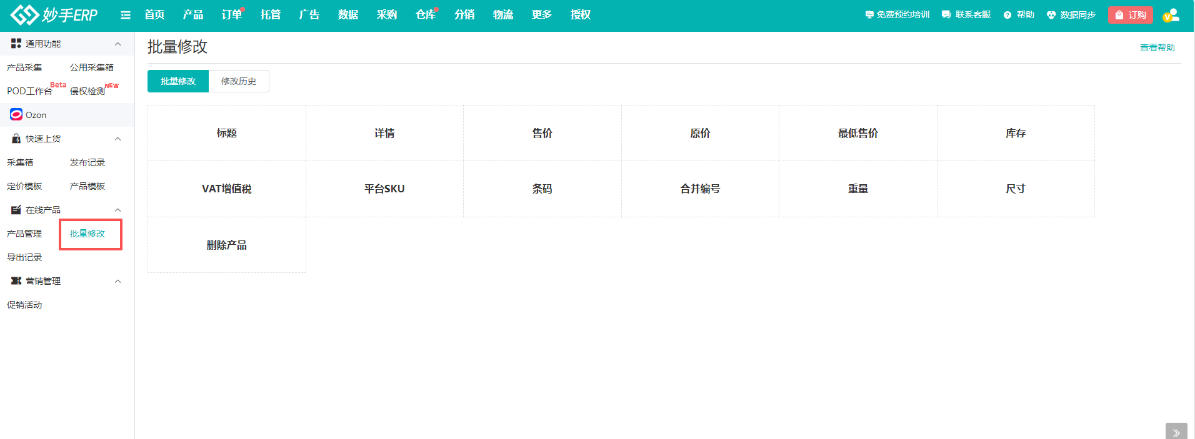Image resolution: width=1195 pixels, height=439 pixels.
Task: Select the VAT增值税 batch edit option
Action: pyautogui.click(x=227, y=189)
